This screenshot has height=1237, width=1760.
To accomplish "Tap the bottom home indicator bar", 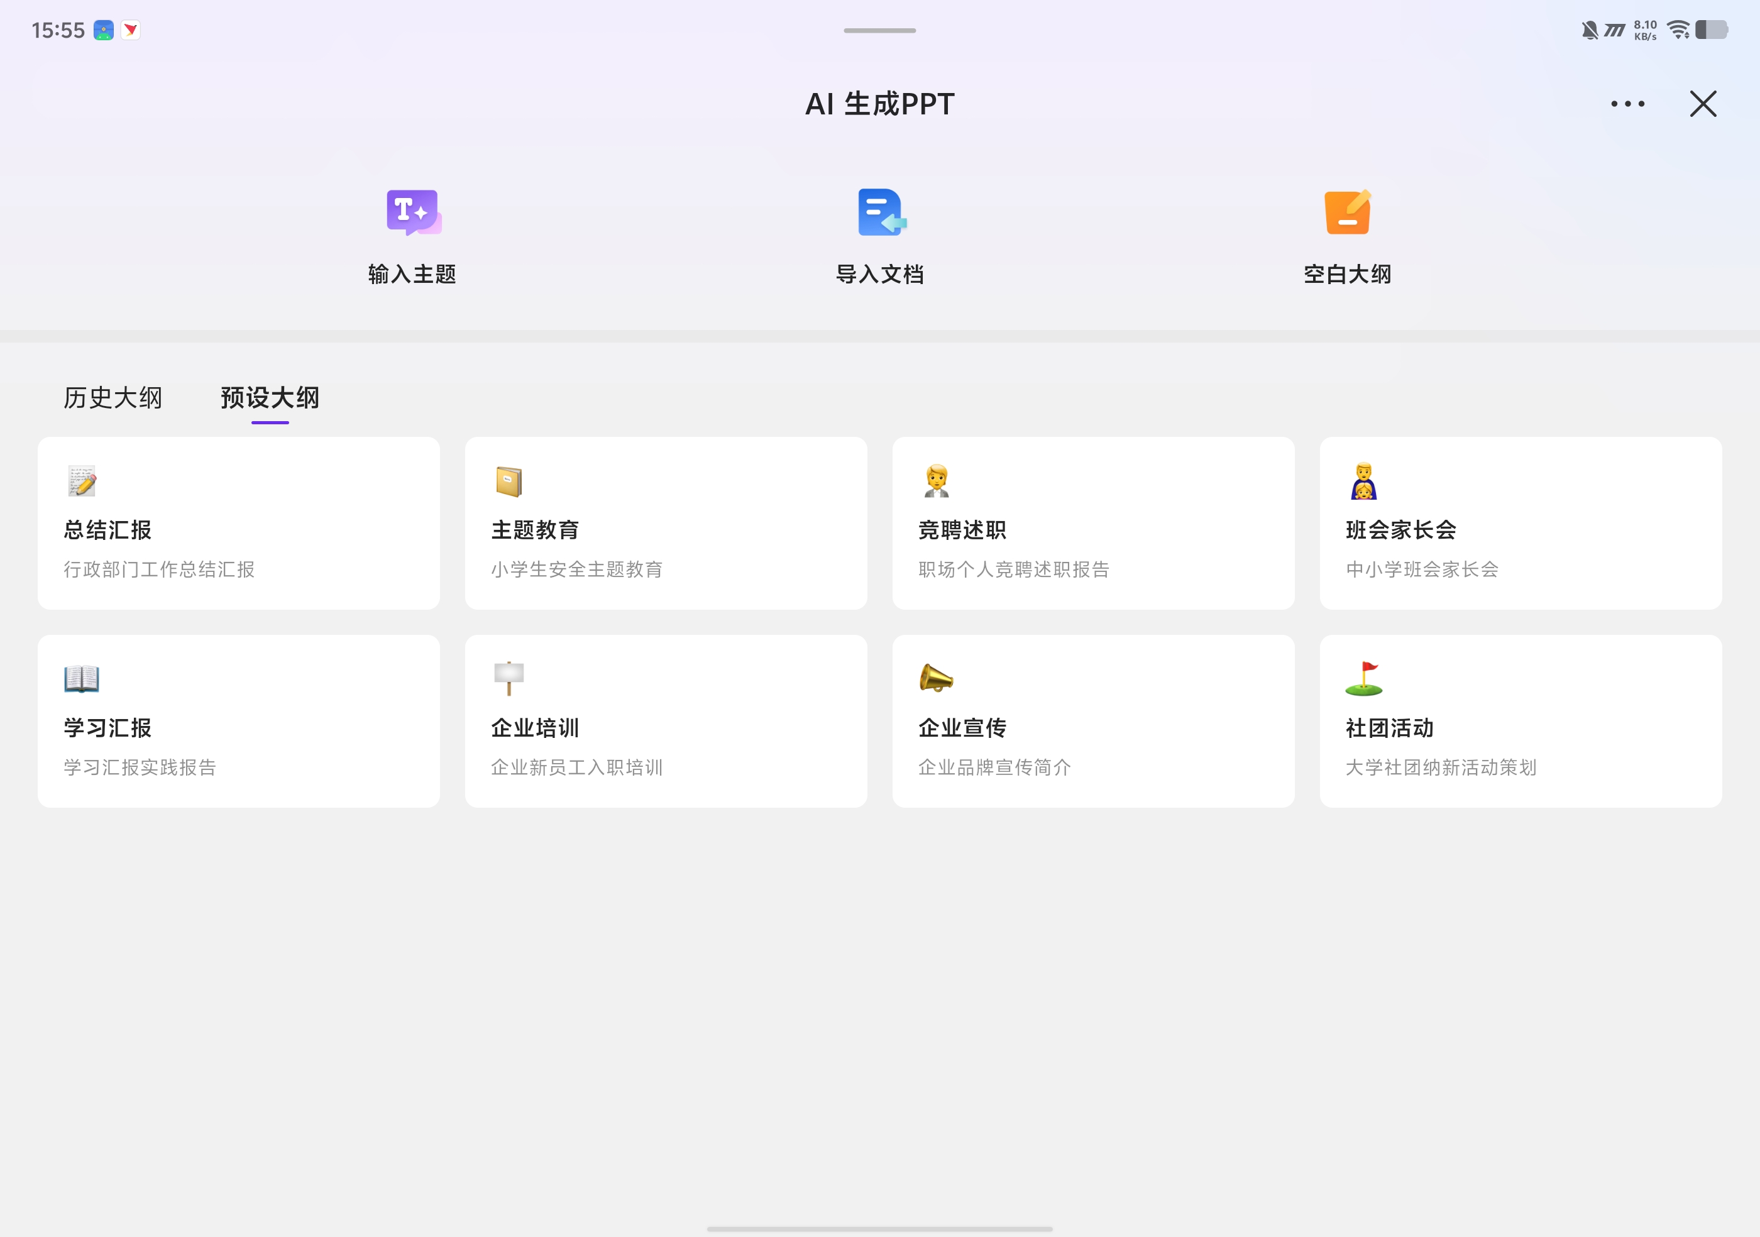I will (879, 1229).
